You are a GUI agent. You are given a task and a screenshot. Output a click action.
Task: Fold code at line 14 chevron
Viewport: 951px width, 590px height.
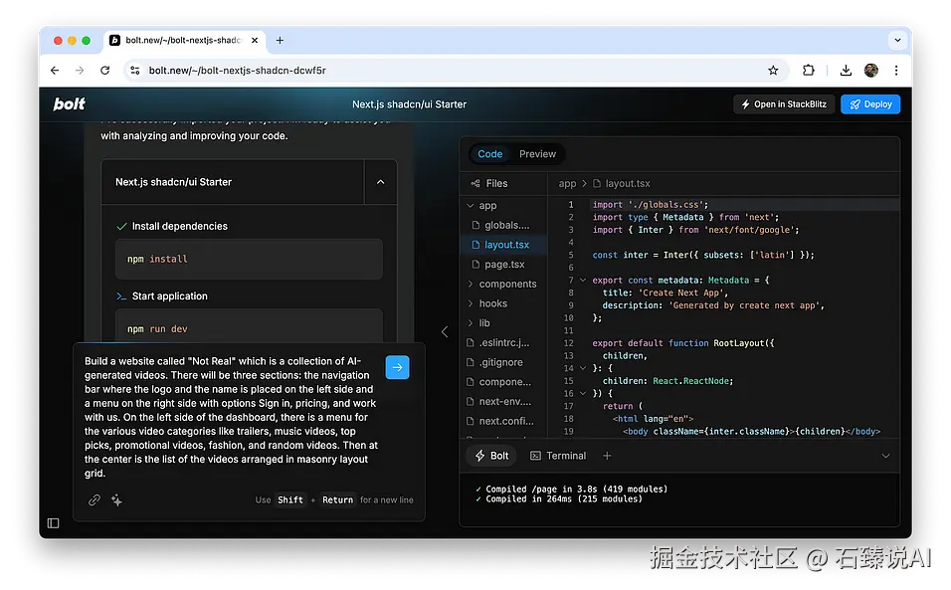[583, 368]
